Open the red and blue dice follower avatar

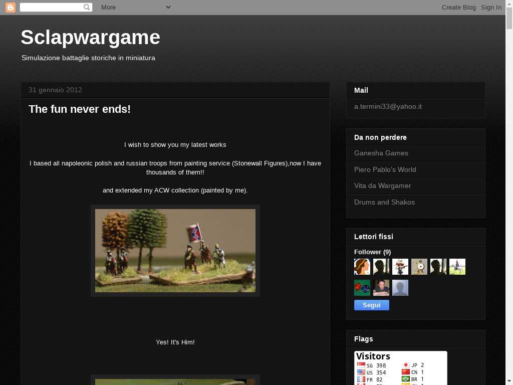point(362,288)
